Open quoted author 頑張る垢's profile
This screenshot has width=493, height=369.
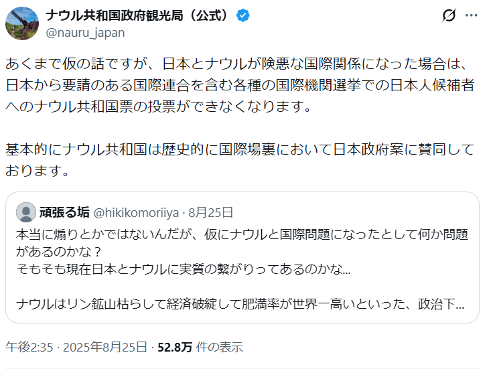click(62, 213)
